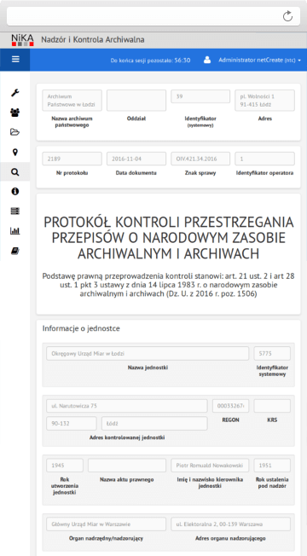Click the empty Oddział field
The height and width of the screenshot is (556, 307).
click(136, 101)
